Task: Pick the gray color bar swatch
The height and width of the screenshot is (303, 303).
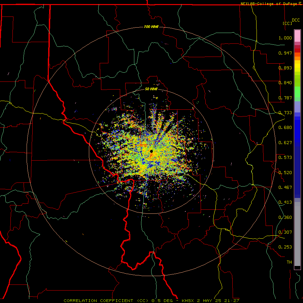Action: (x=297, y=234)
